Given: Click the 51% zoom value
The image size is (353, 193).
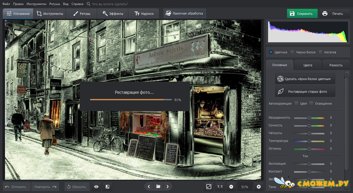Looking at the screenshot, I should 245,187.
